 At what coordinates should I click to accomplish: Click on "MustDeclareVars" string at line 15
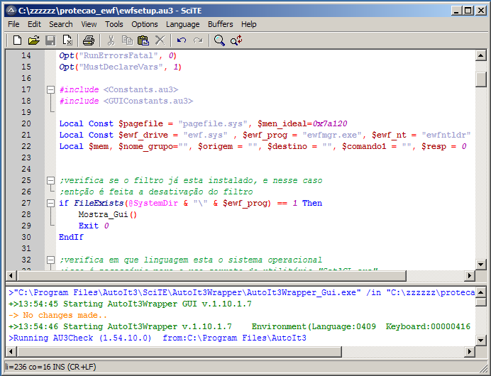pos(121,67)
